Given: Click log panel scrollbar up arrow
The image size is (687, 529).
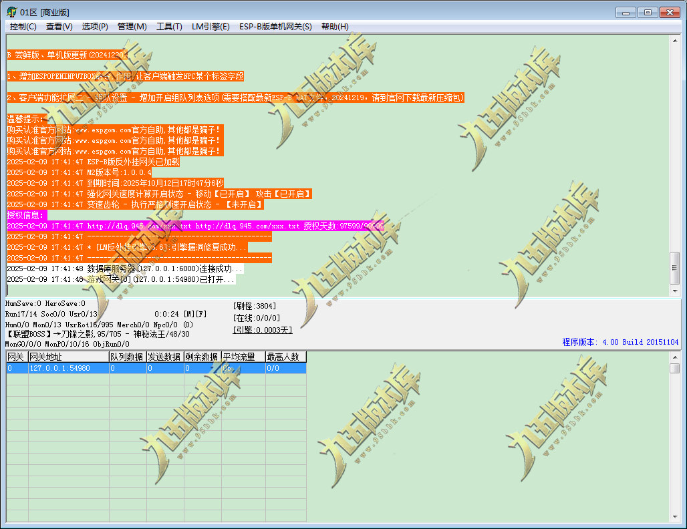Looking at the screenshot, I should (x=675, y=41).
